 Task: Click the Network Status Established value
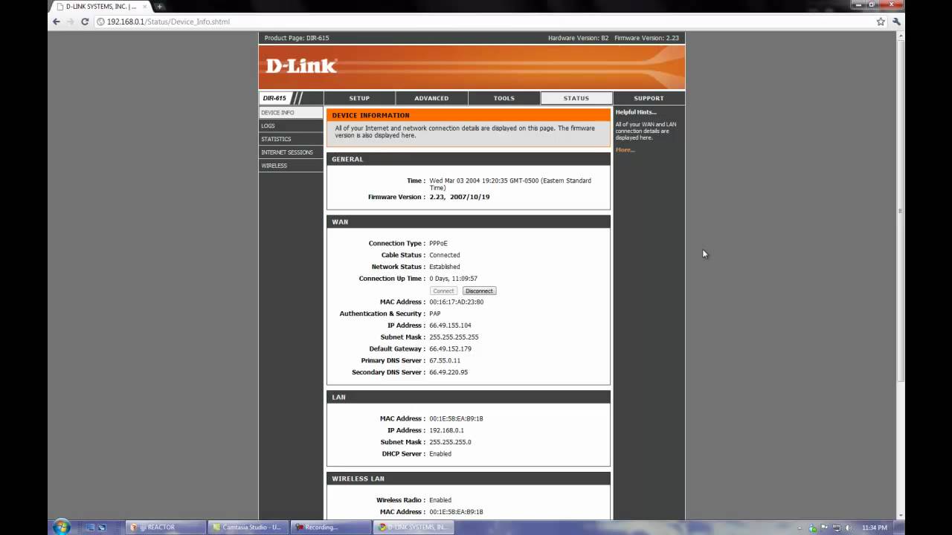tap(444, 267)
